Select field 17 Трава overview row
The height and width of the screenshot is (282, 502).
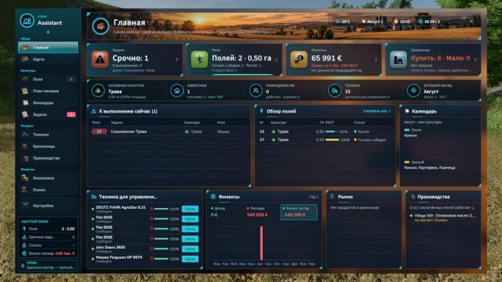[x=325, y=139]
